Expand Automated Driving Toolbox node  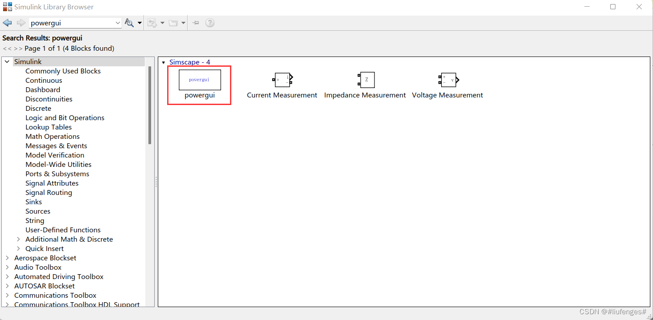(x=7, y=277)
